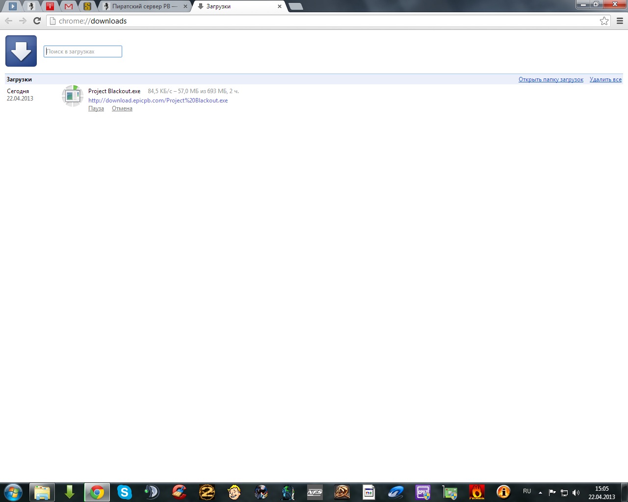Open the number 2 game taskbar icon
This screenshot has height=502, width=628.
[x=207, y=492]
